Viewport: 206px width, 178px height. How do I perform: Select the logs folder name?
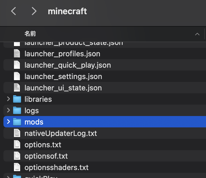point(32,111)
